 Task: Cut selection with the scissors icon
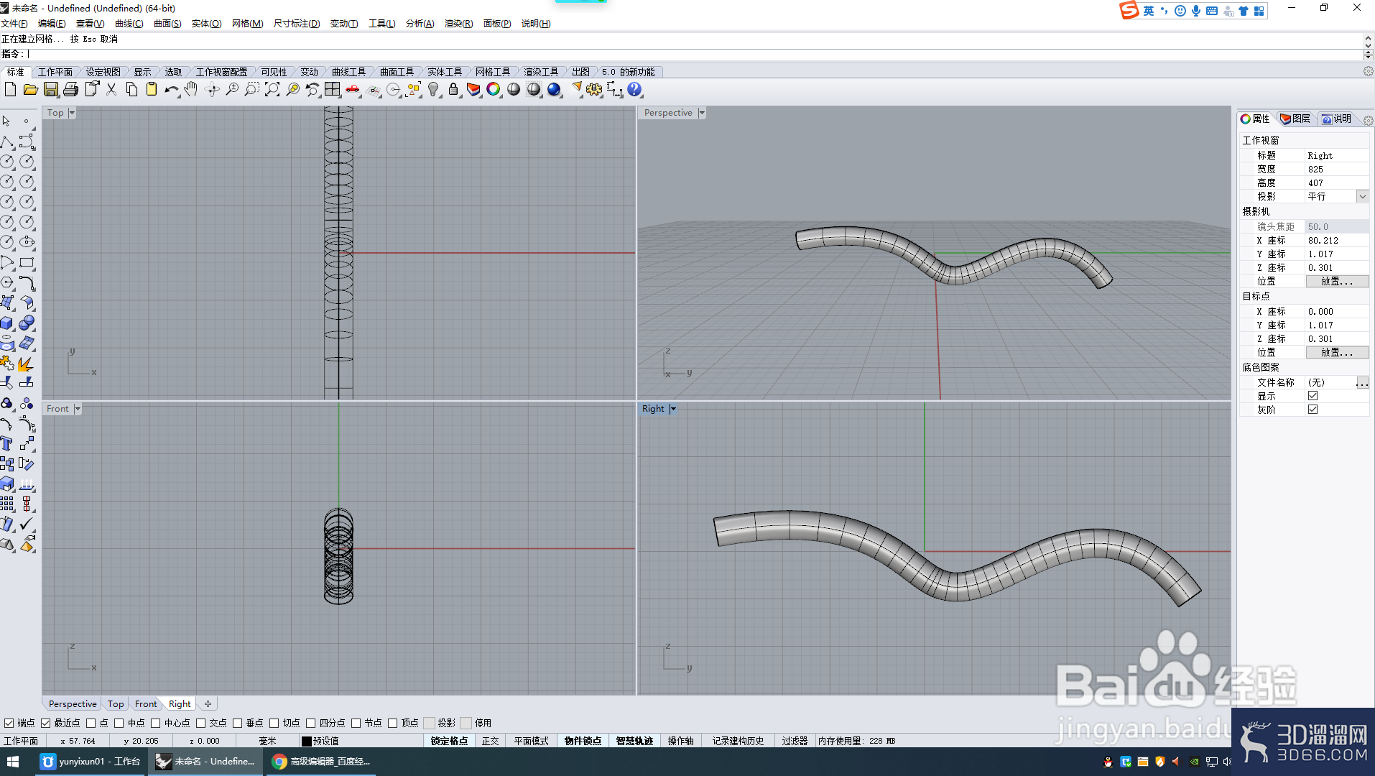click(111, 89)
